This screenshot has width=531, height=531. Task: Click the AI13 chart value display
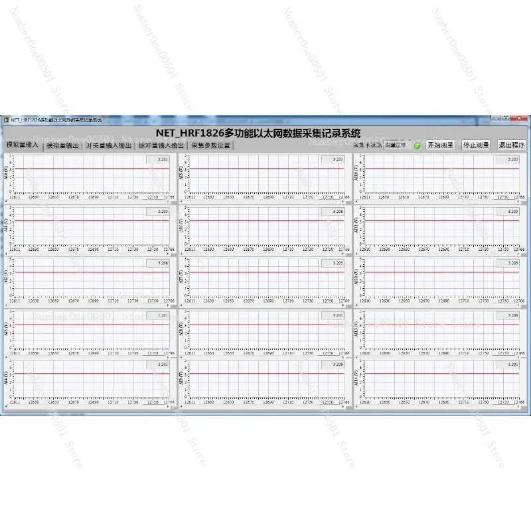[x=508, y=315]
